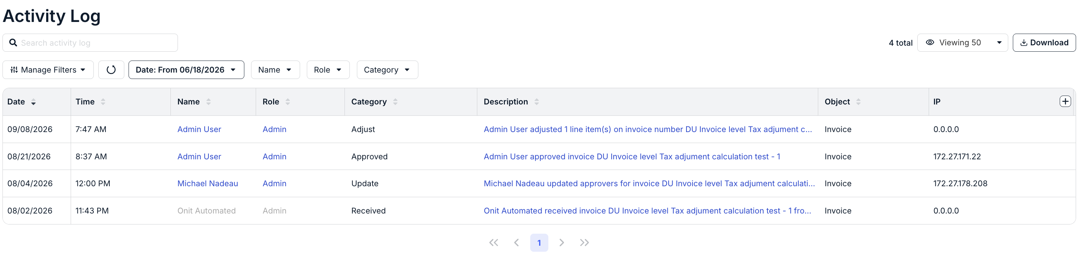The image size is (1086, 262).
Task: Open the Admin User approved invoice description
Action: click(x=631, y=156)
